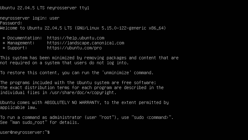Click the 'neyrosserver login:' line
The image size is (248, 140).
(x=29, y=18)
